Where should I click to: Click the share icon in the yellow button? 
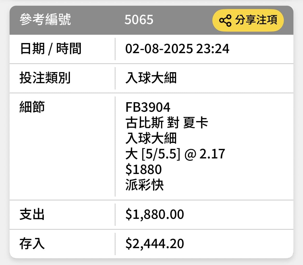225,20
